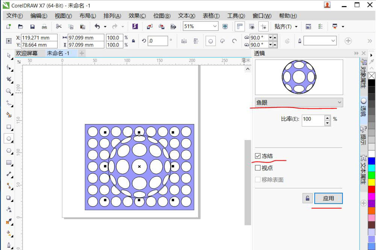
Task: Select the Zoom tool in toolbox
Action: 9,91
